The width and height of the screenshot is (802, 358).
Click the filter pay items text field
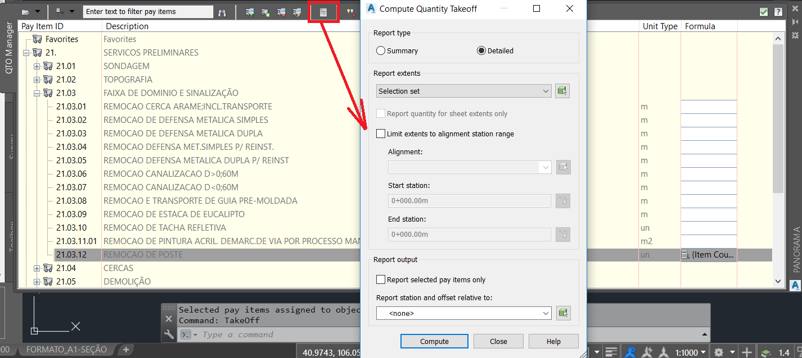click(x=147, y=12)
